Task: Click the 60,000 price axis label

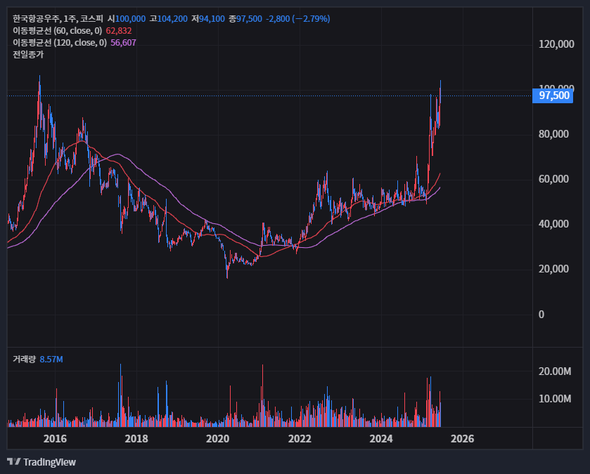Action: (x=553, y=179)
